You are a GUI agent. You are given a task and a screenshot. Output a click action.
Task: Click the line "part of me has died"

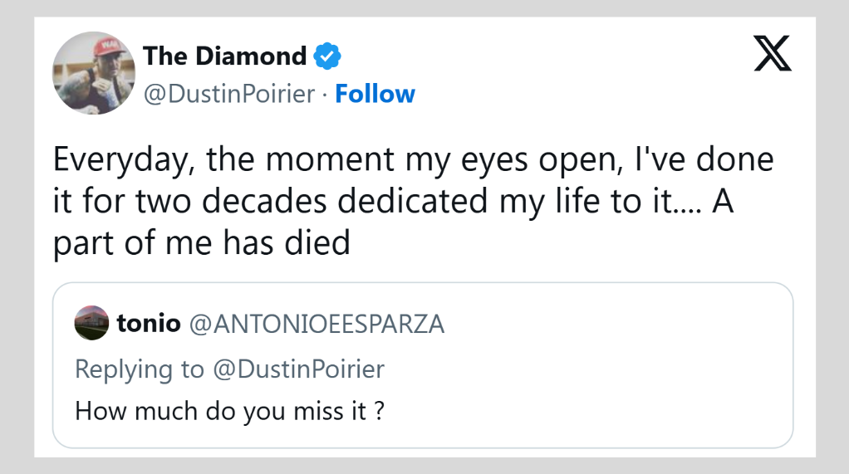point(201,245)
